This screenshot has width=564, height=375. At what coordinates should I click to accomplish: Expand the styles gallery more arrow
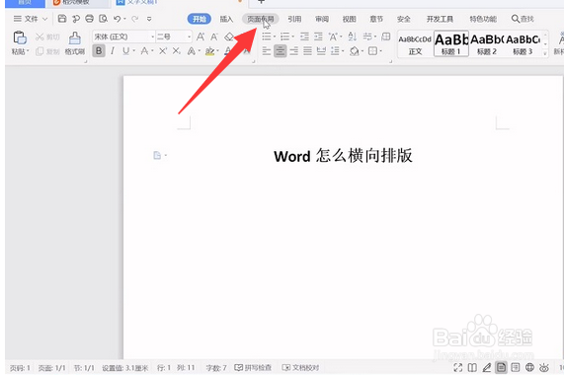pyautogui.click(x=545, y=53)
